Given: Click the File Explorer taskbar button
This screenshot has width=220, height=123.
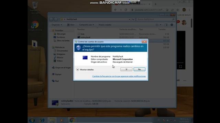Looking at the screenshot, I should tap(52, 120).
